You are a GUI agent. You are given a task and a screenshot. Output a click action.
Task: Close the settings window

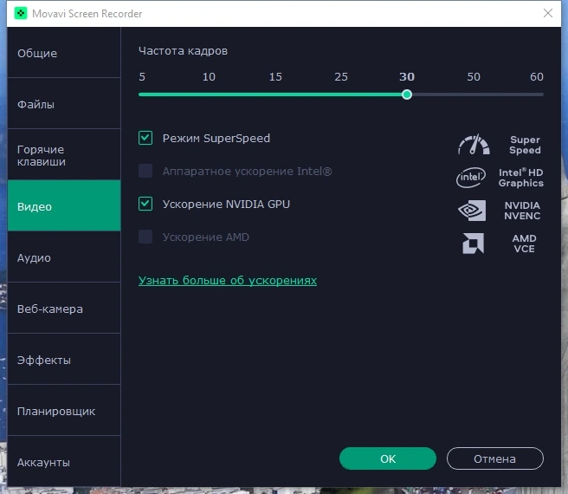coord(548,13)
